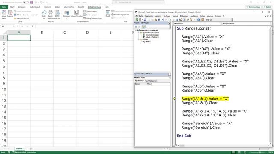Enable Relative Verweise verwenden
The width and height of the screenshot is (274, 154).
tap(26, 15)
